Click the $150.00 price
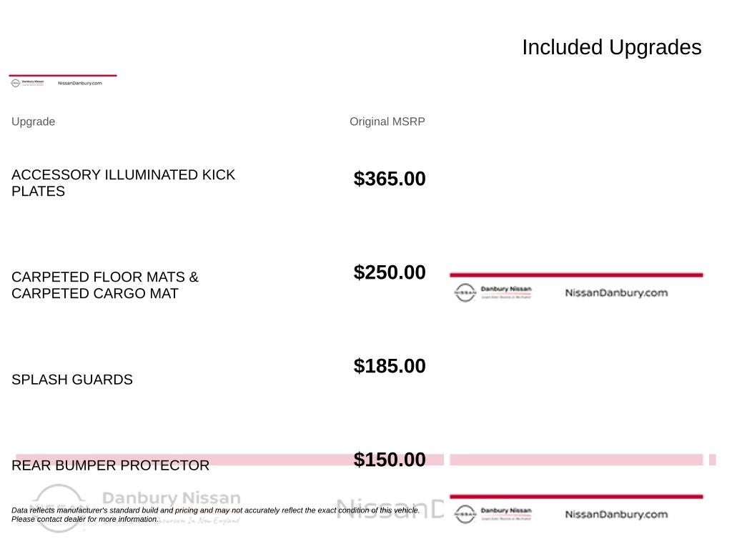 pos(390,460)
